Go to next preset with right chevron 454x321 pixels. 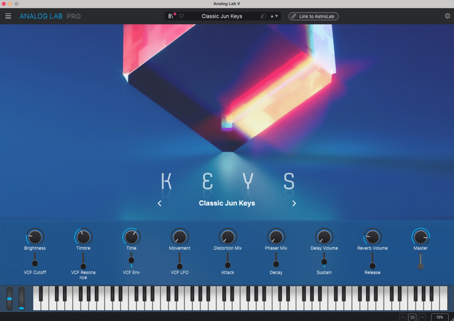tap(294, 203)
